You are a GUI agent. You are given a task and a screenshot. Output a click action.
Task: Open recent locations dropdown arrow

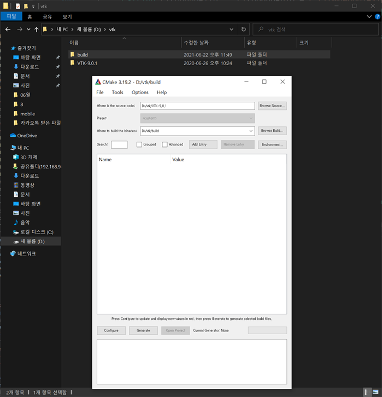click(28, 30)
